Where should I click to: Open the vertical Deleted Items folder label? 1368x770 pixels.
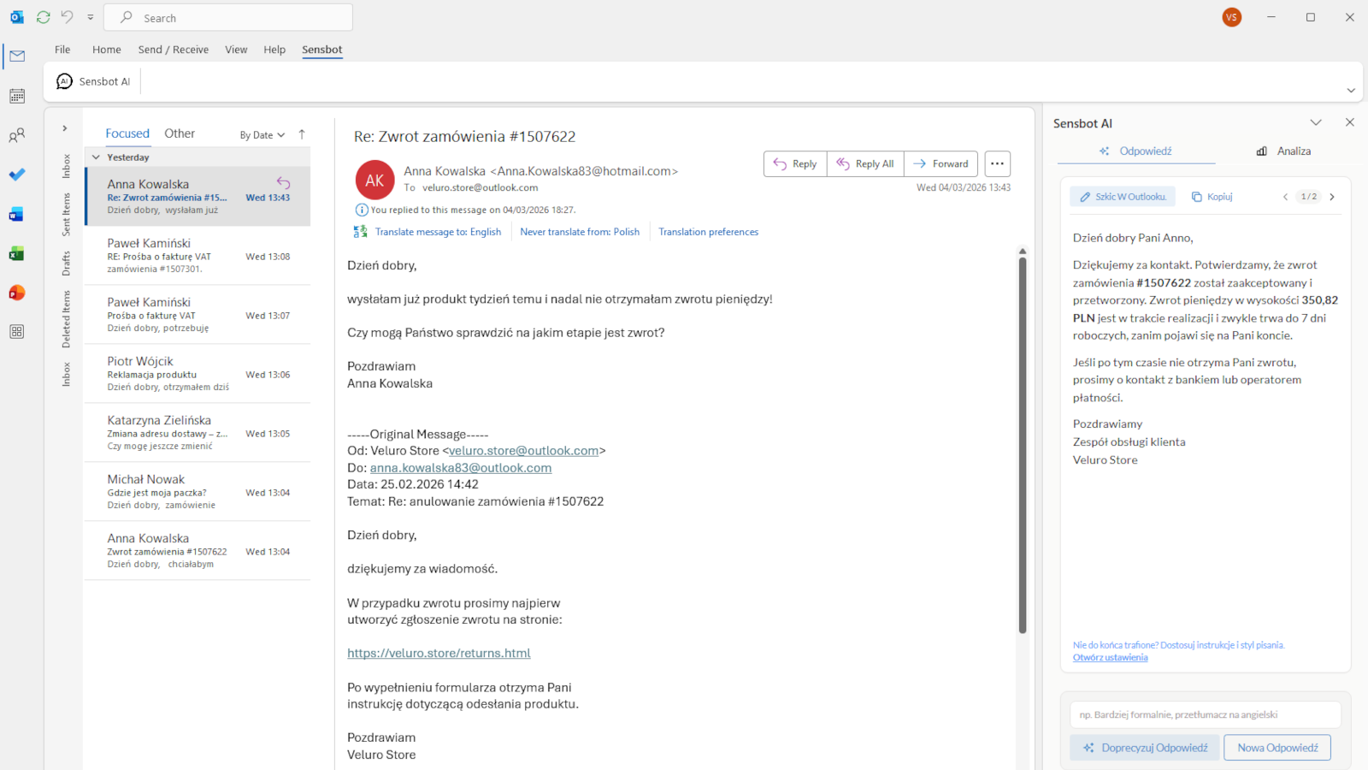coord(66,319)
